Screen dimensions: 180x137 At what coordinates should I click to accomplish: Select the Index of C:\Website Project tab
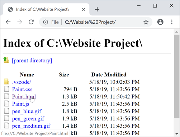pyautogui.click(x=46, y=9)
